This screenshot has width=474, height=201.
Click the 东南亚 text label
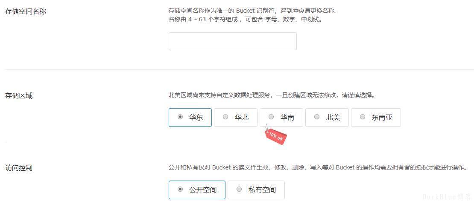pyautogui.click(x=382, y=118)
